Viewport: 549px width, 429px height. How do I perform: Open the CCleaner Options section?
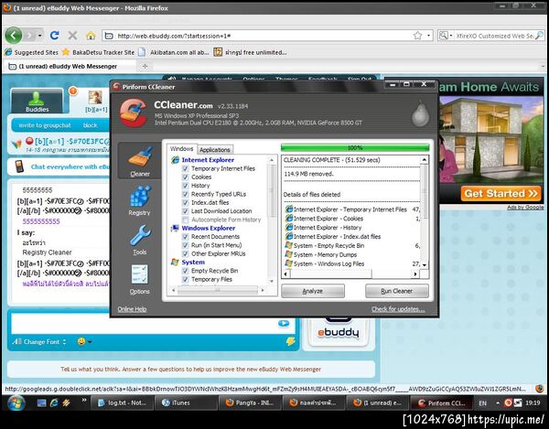coord(140,279)
